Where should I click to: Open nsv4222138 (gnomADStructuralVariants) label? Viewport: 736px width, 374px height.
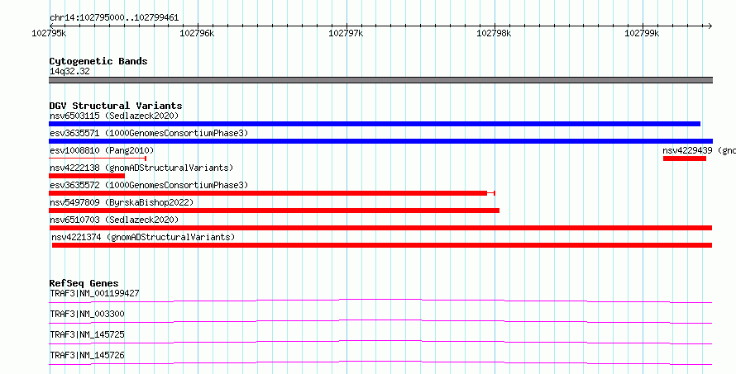pos(141,168)
